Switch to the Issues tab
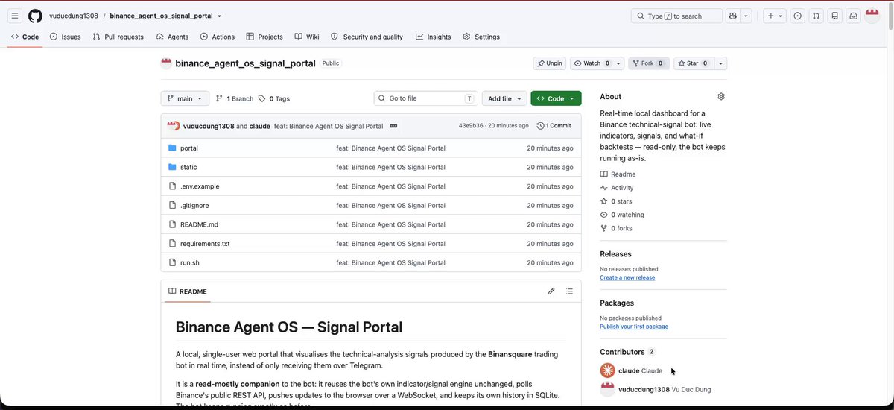The image size is (894, 410). [65, 37]
